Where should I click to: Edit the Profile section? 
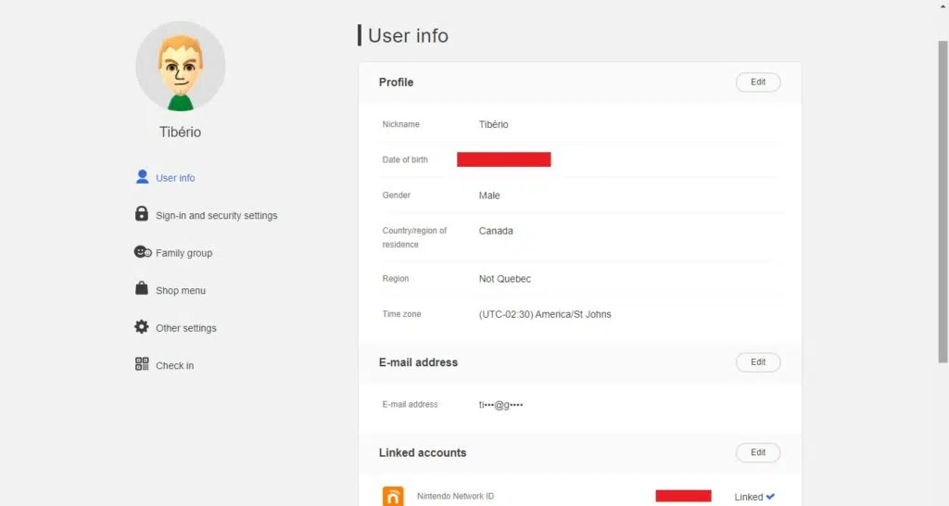(758, 82)
